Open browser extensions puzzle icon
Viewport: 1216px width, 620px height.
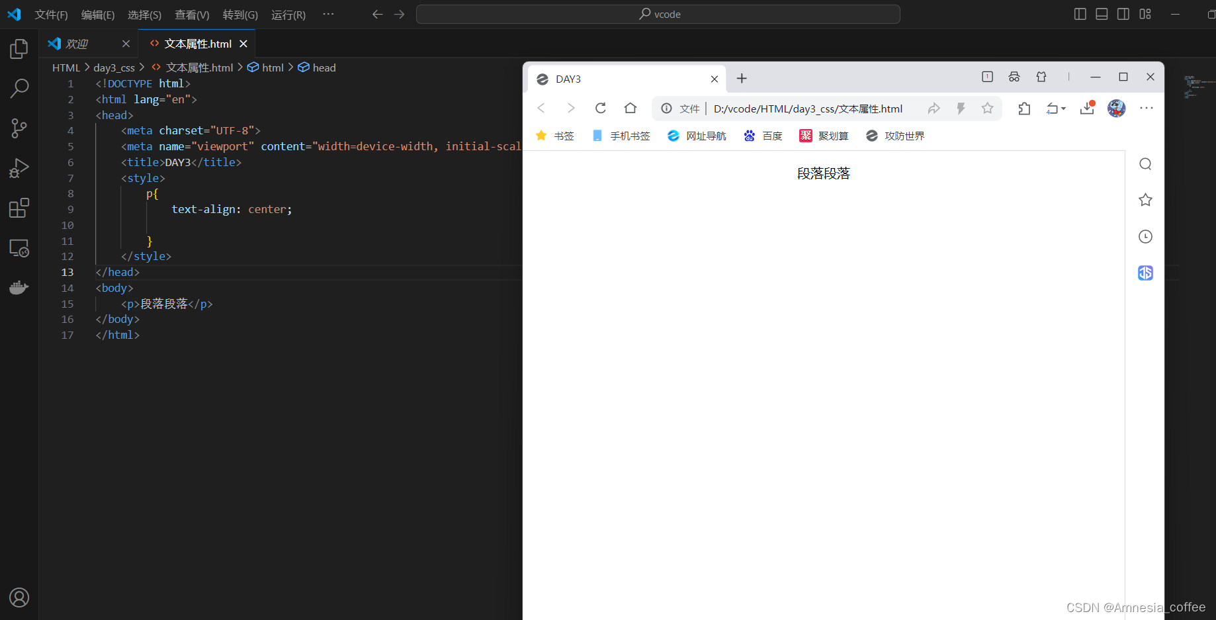coord(1024,109)
